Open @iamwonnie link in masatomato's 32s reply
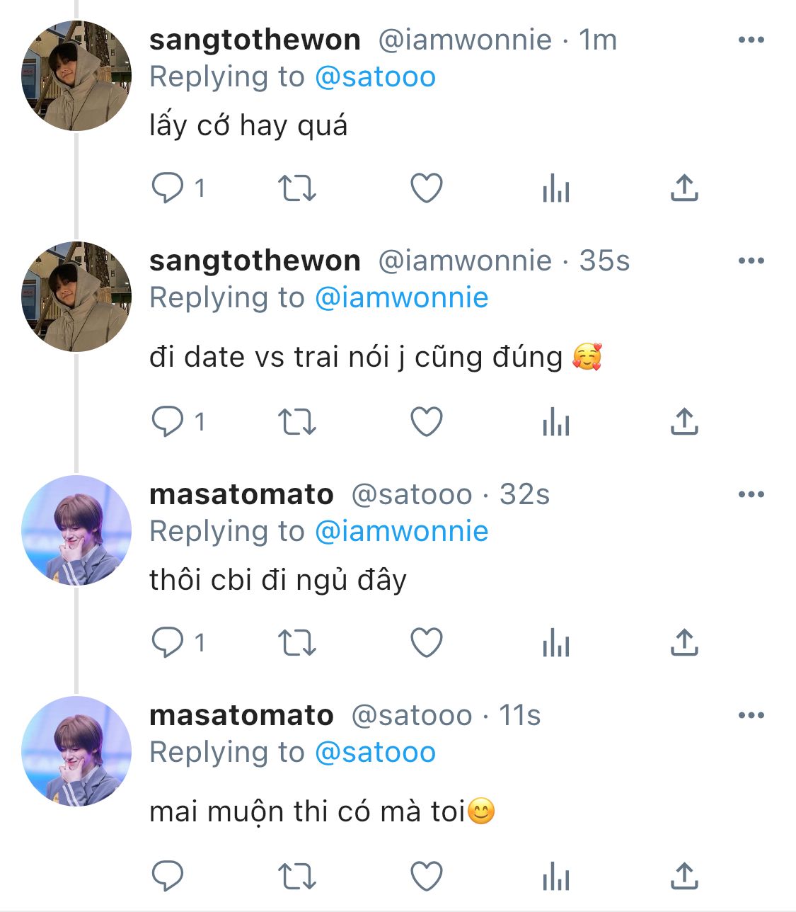The height and width of the screenshot is (912, 796). [401, 532]
